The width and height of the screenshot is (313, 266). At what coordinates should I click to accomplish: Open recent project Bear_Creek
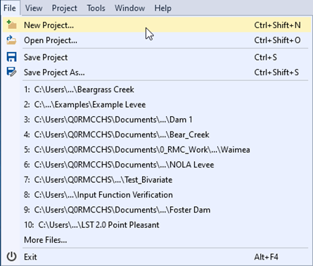[157, 134]
